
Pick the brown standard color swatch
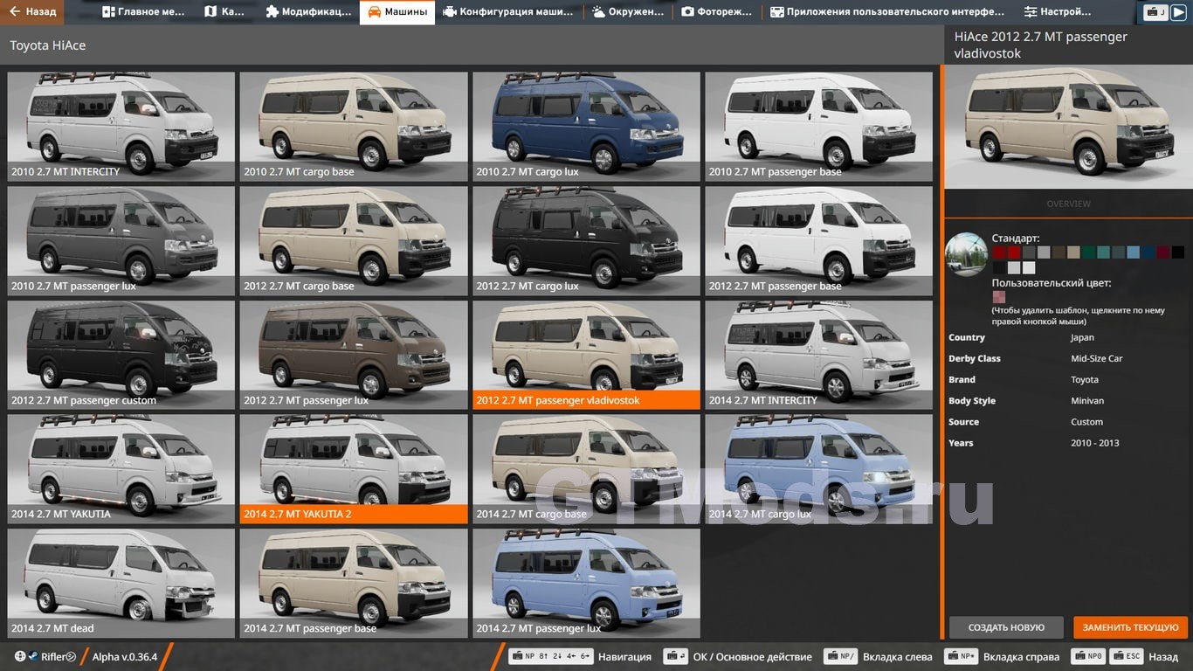(1059, 252)
